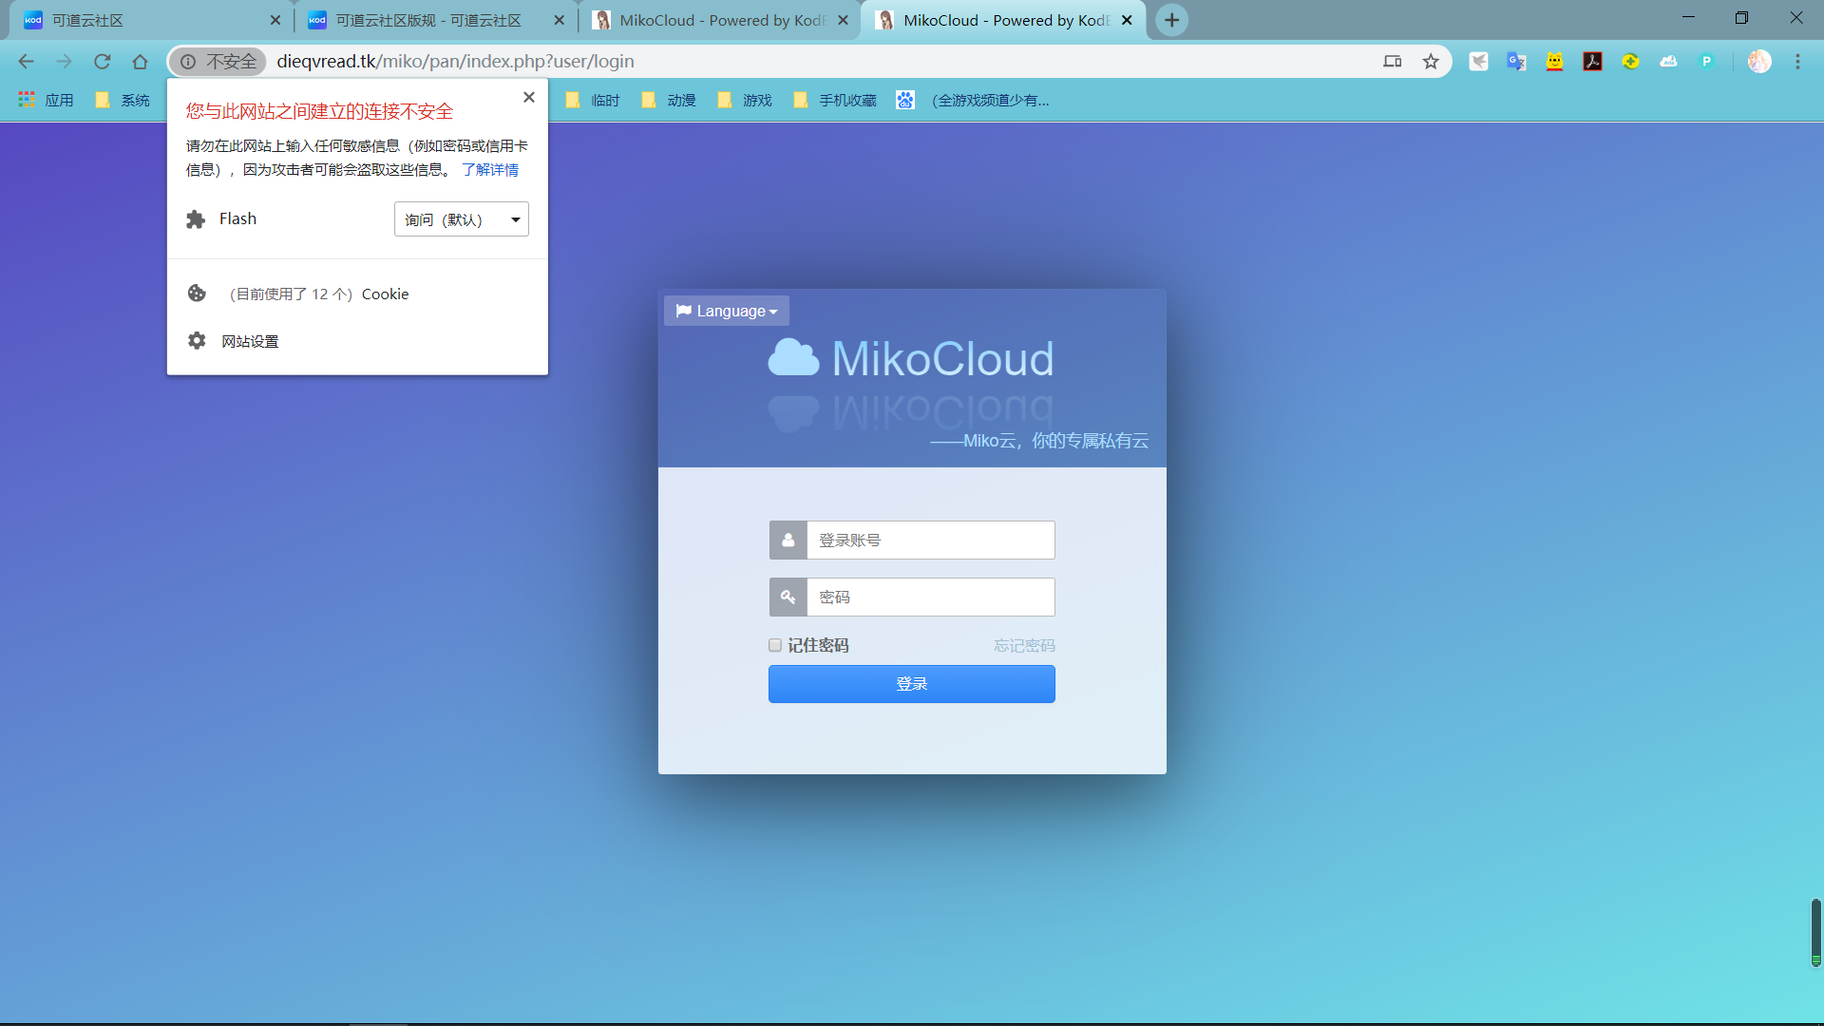The image size is (1824, 1026).
Task: Click the yellow cat extension icon
Action: pos(1554,62)
